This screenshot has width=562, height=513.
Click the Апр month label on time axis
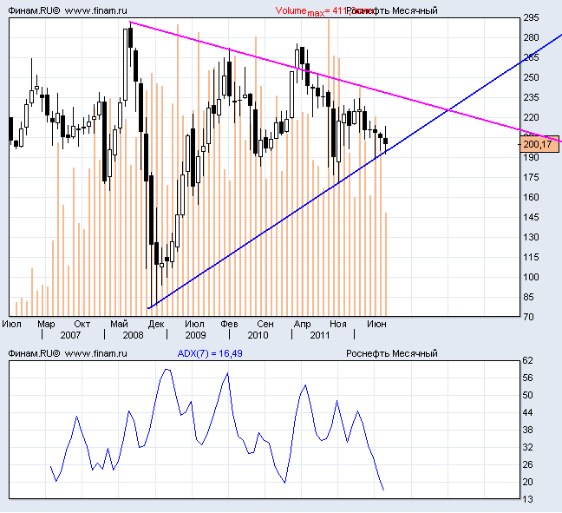pyautogui.click(x=302, y=325)
